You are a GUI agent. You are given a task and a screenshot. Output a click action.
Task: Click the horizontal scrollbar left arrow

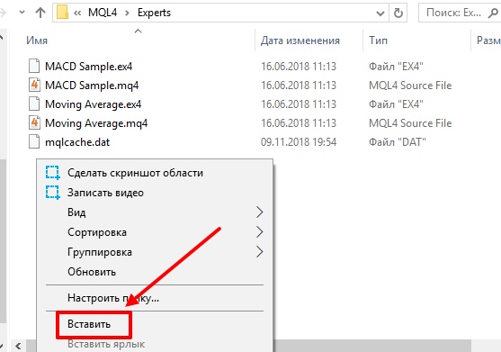point(18,346)
